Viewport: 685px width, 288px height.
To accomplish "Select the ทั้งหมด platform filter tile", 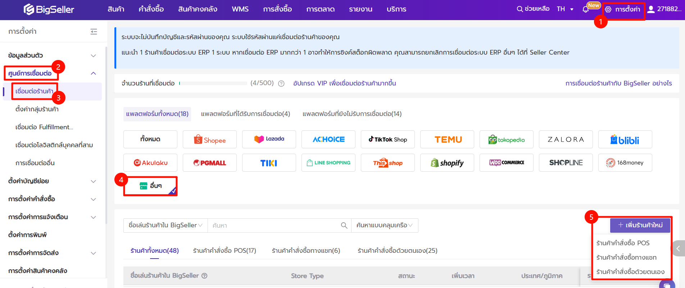I will pyautogui.click(x=150, y=140).
